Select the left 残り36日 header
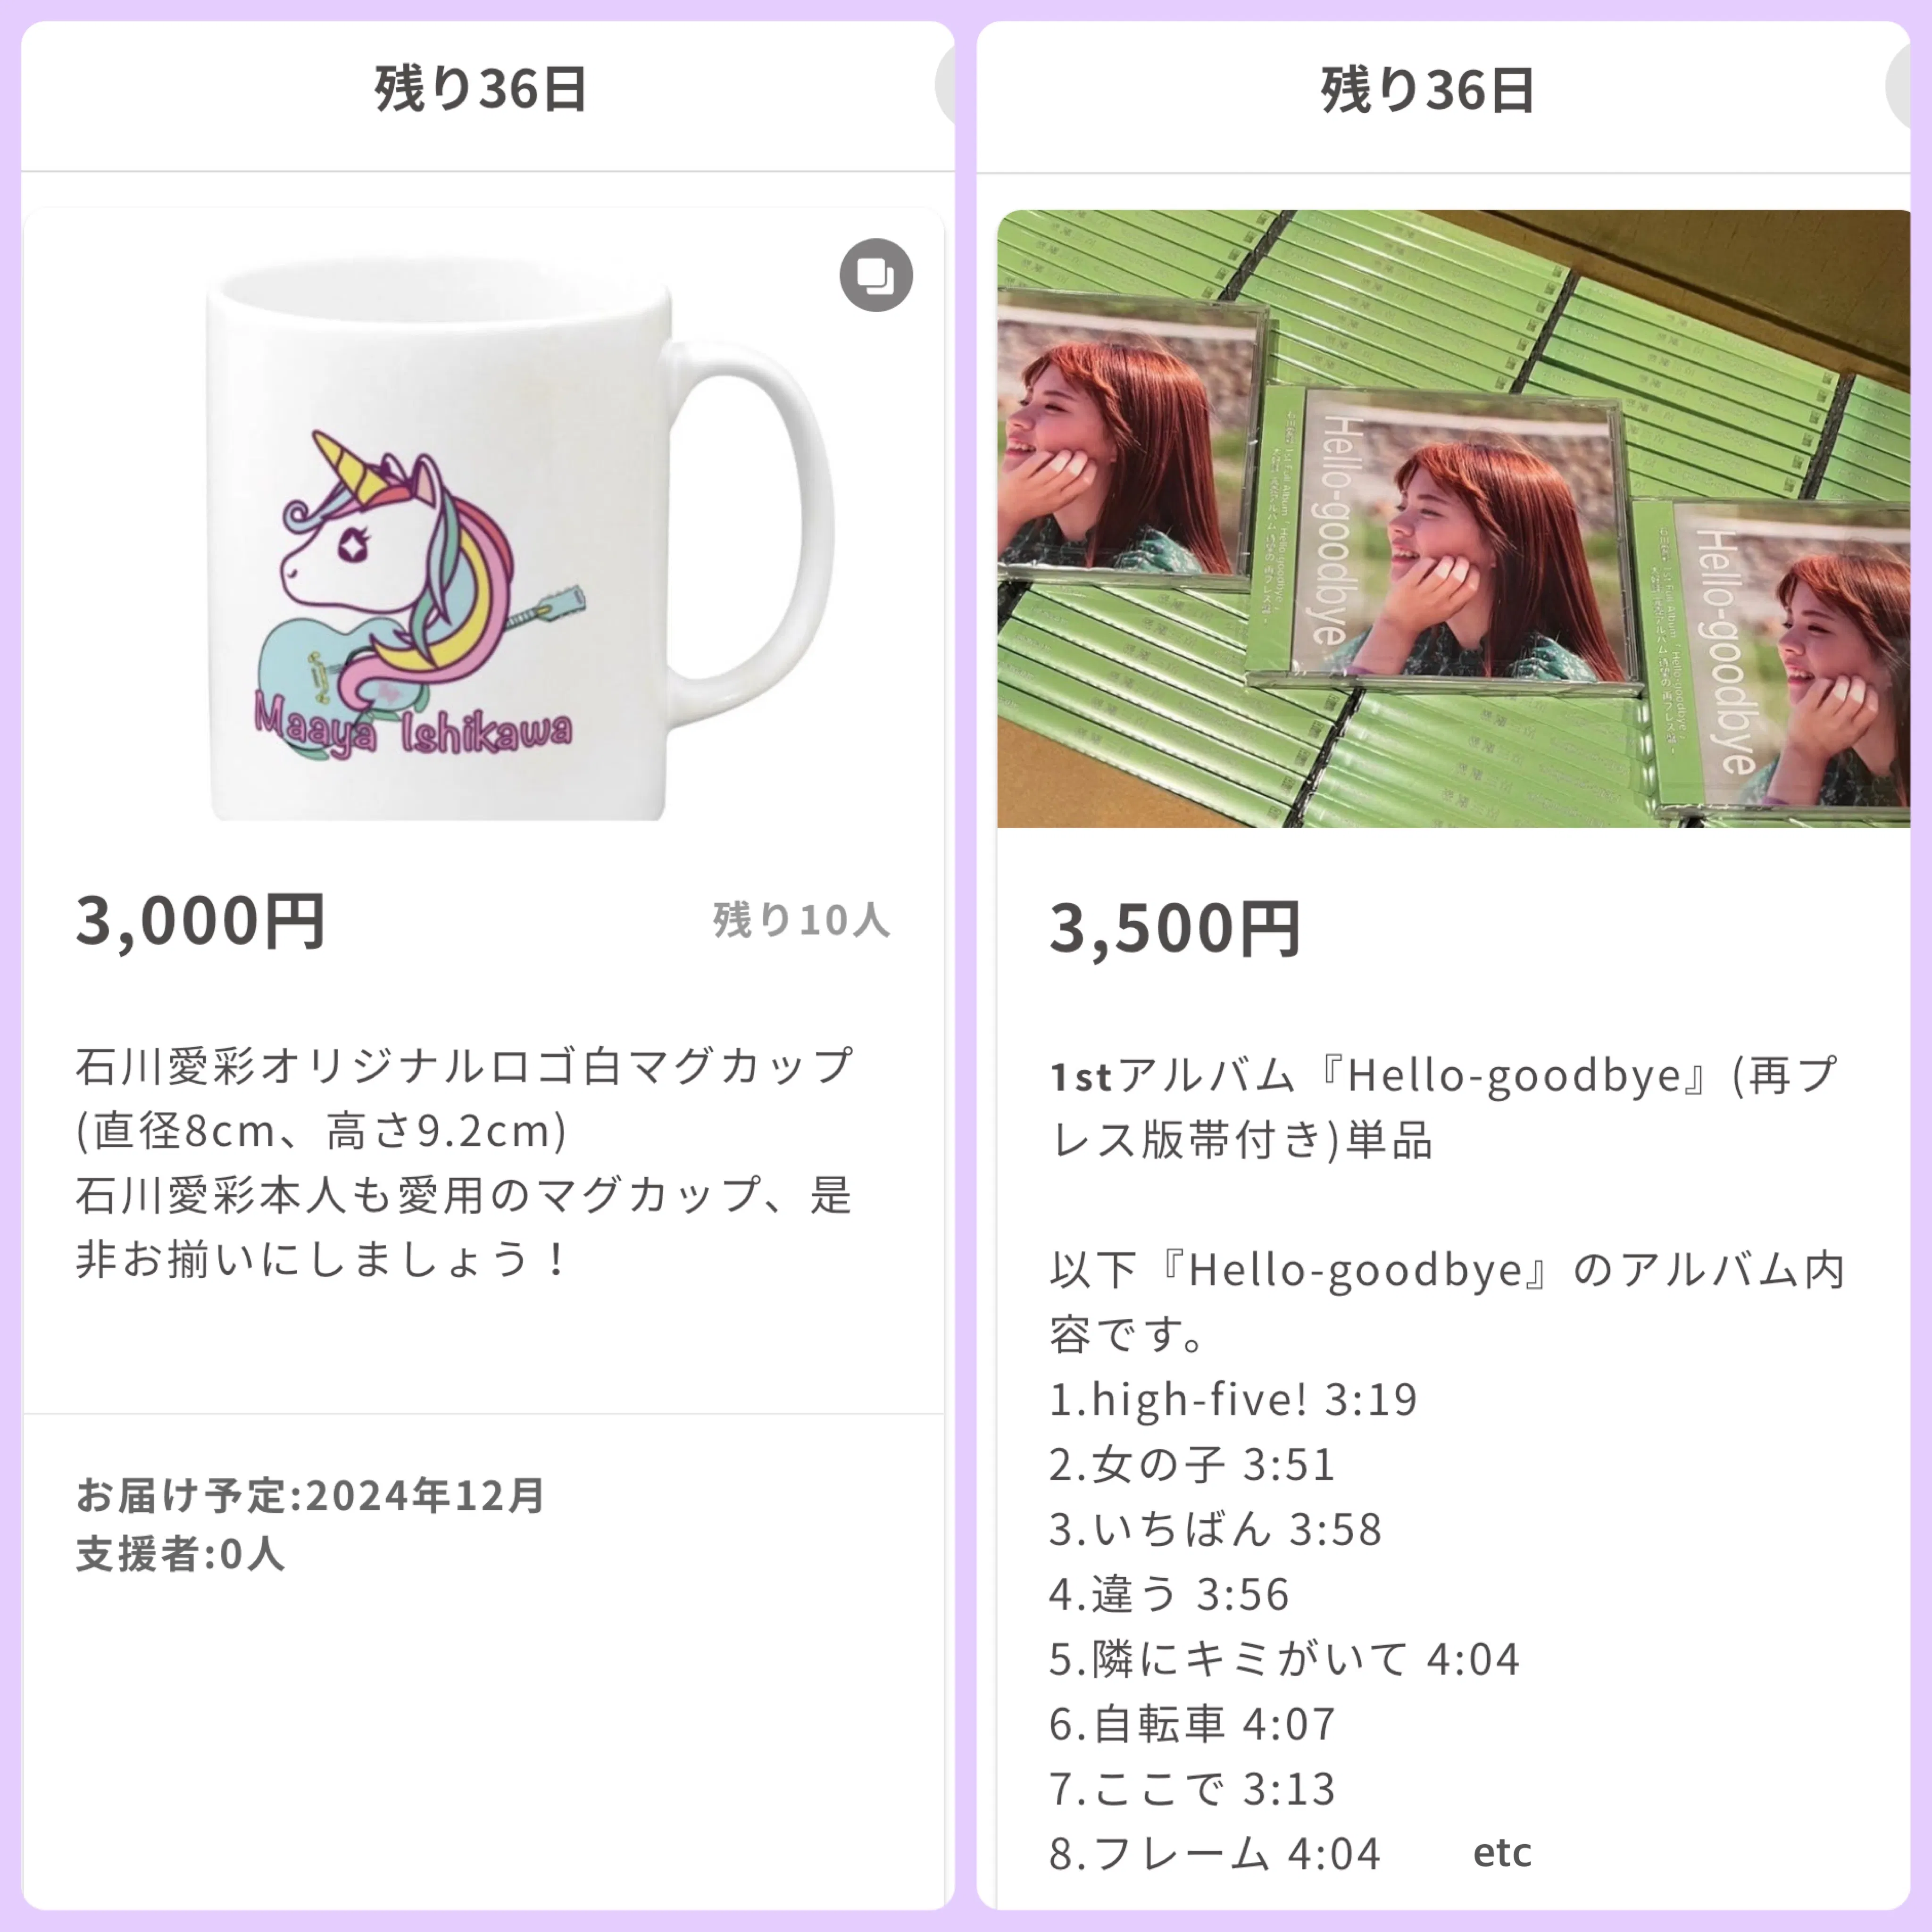 (481, 89)
